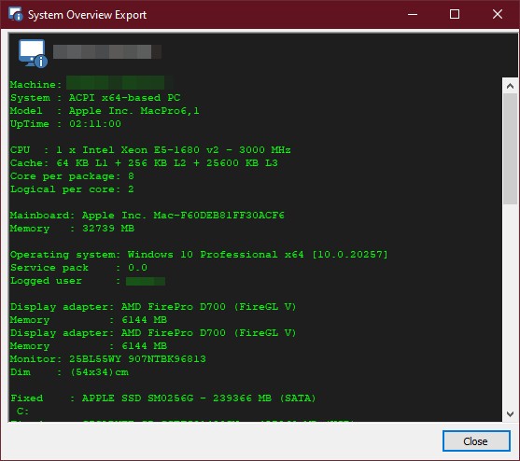Image resolution: width=520 pixels, height=461 pixels.
Task: Click the 'Model : Apple Inc. MacPro6,1' line
Action: pos(105,111)
